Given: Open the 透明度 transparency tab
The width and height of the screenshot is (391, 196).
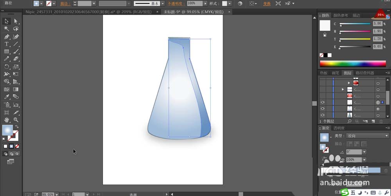Looking at the screenshot, I should 339,128.
